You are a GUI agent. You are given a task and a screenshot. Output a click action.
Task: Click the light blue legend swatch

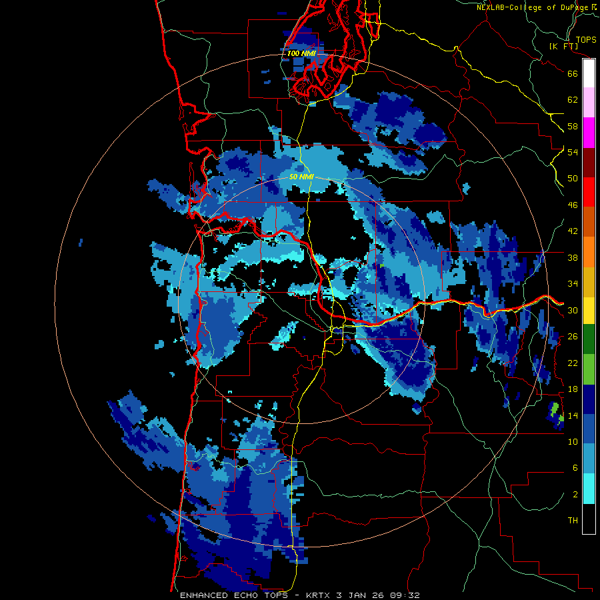pyautogui.click(x=589, y=459)
